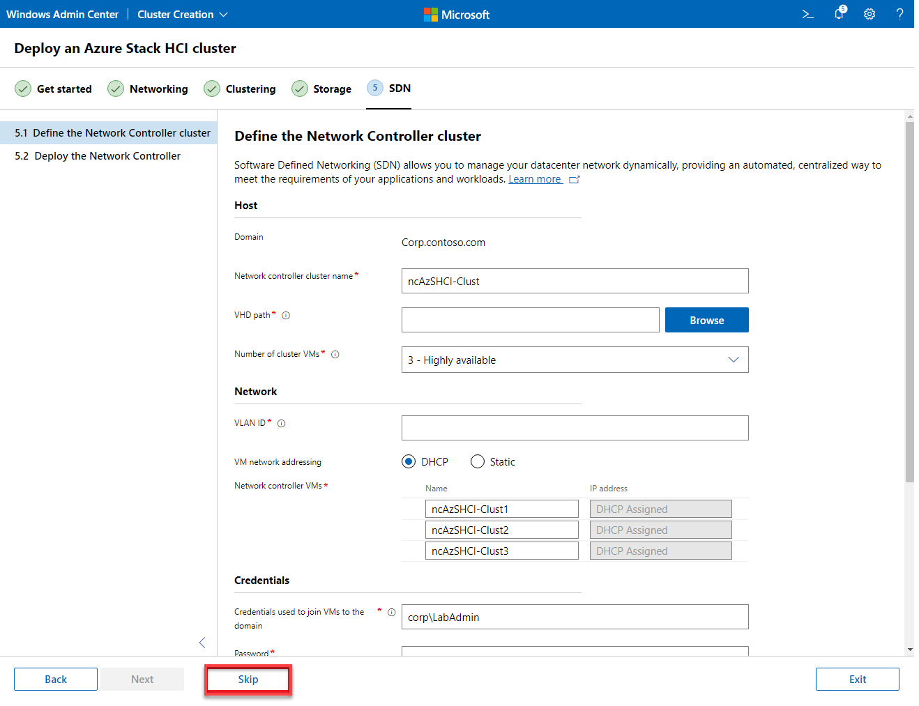Click the vertical scrollbar thumb
The height and width of the screenshot is (706, 919).
[x=910, y=302]
